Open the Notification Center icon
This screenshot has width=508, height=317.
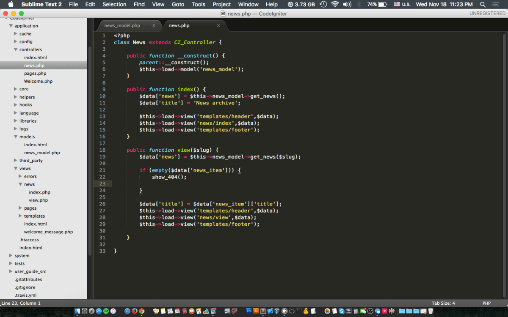coord(495,4)
